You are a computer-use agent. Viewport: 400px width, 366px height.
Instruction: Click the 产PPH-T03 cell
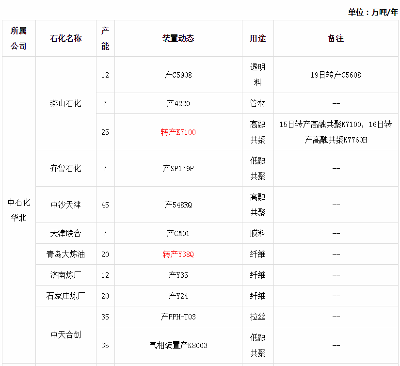click(x=178, y=317)
